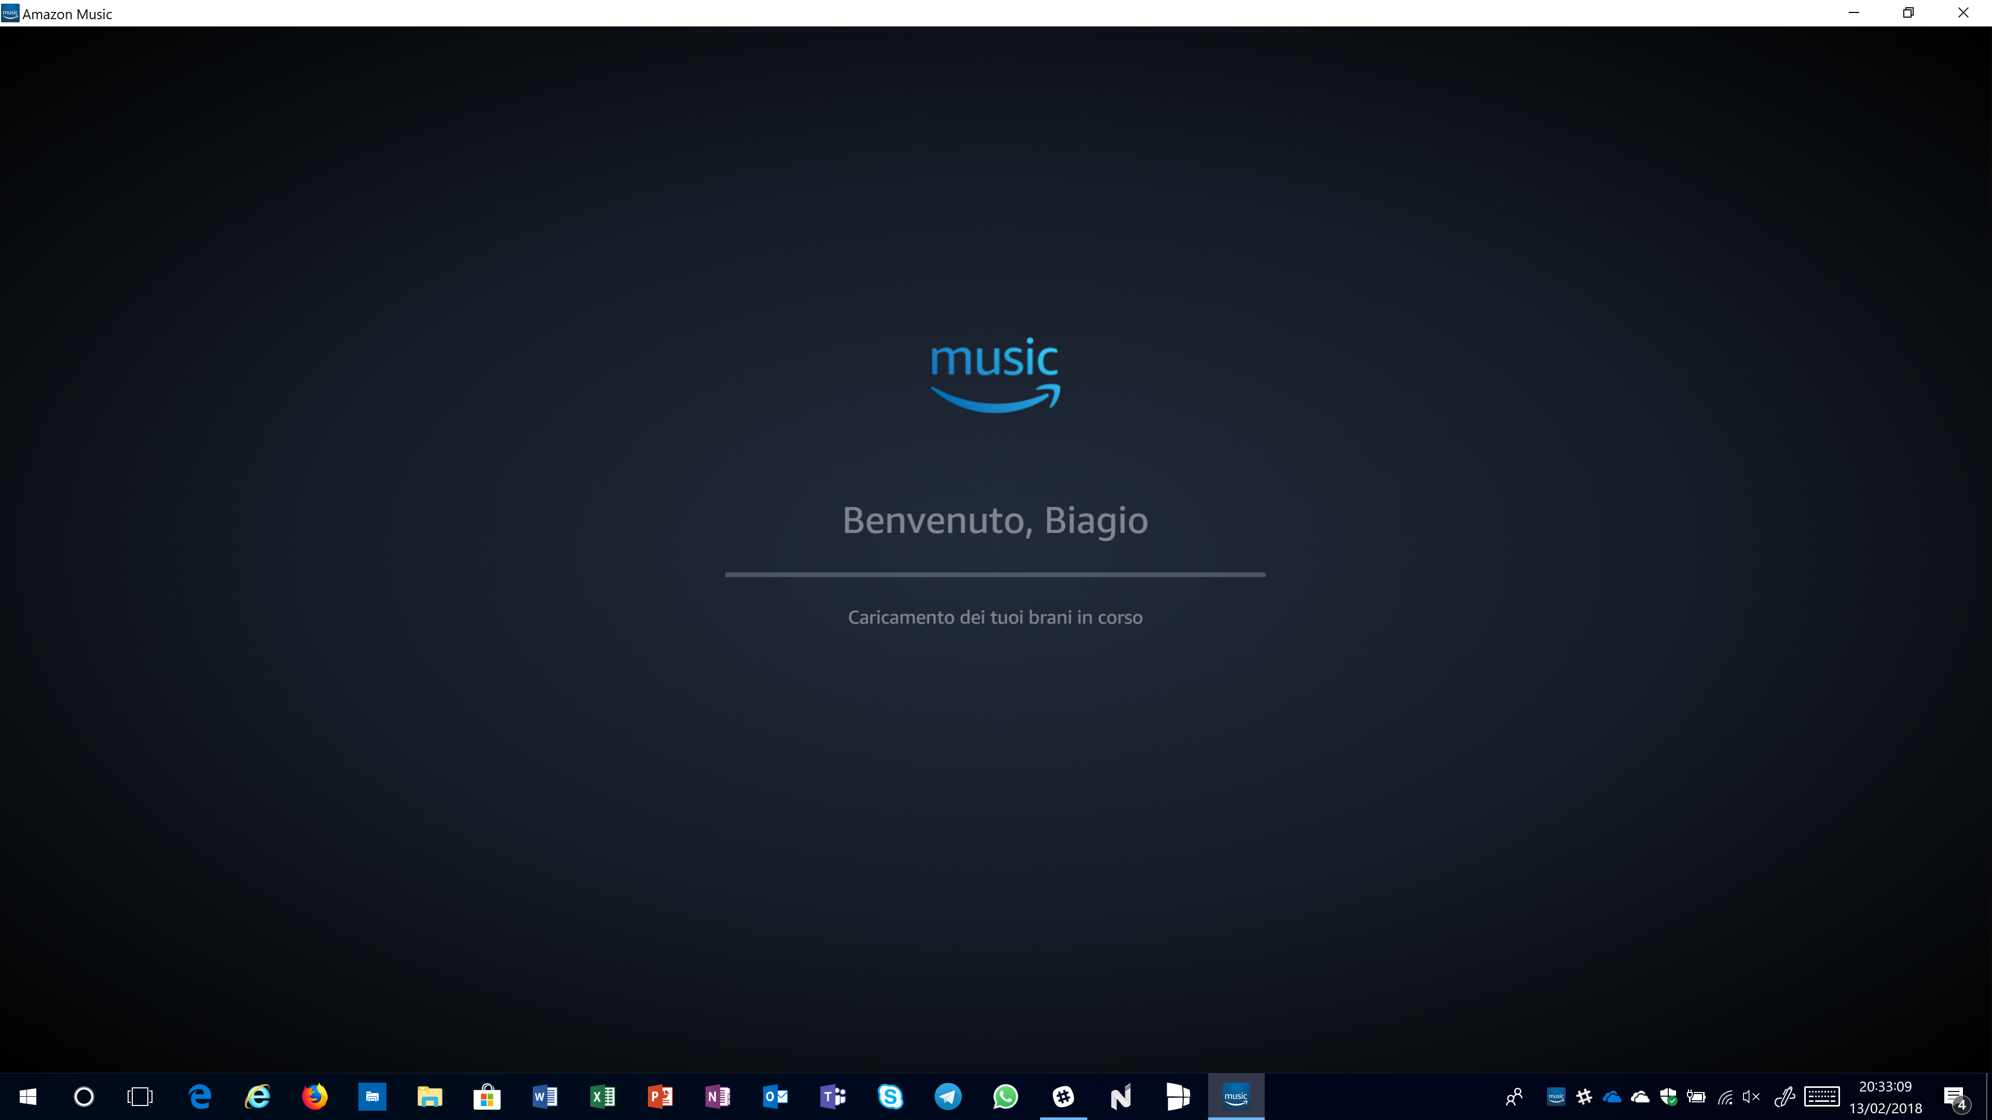Viewport: 1992px width, 1120px height.
Task: Click the Show desktop strip
Action: (x=1988, y=1097)
